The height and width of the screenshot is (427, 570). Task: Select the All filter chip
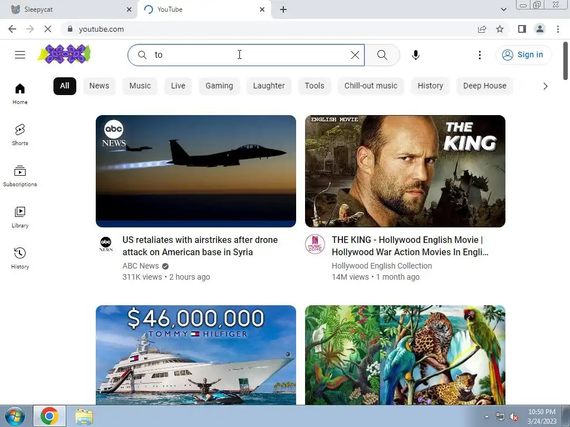coord(65,86)
